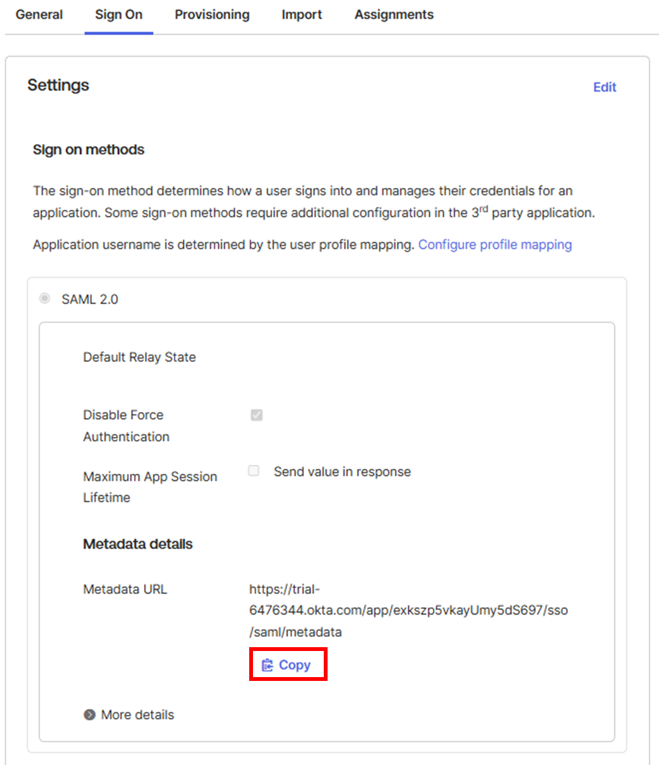This screenshot has height=765, width=659.
Task: Switch to the Sign On tab
Action: [x=119, y=15]
